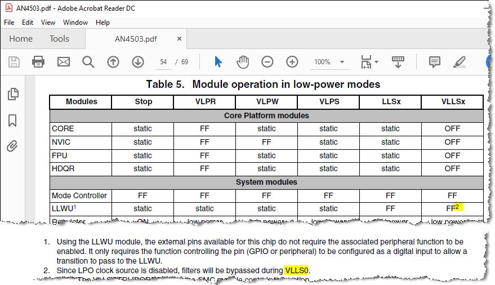The image size is (495, 285).
Task: Click the 'LLSx' column header
Action: (391, 101)
